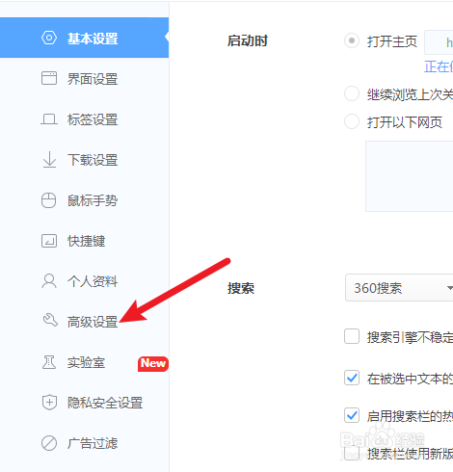Select 继续浏览上次关 radio option
Viewport: 453px width, 472px height.
[x=352, y=93]
